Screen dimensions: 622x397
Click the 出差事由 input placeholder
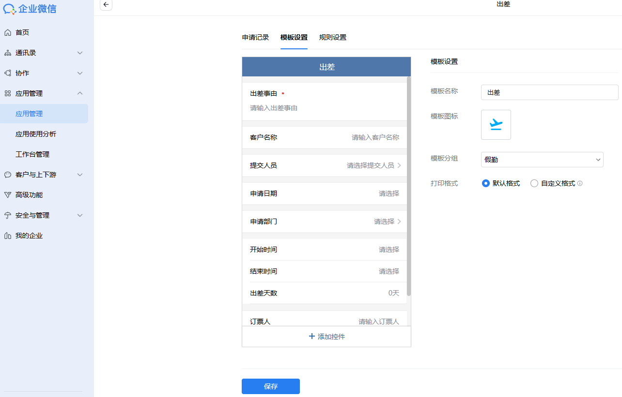tap(274, 108)
